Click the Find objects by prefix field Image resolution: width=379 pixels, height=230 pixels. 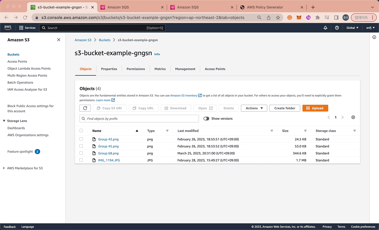click(x=139, y=119)
